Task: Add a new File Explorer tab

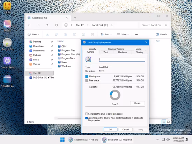Action: pyautogui.click(x=75, y=18)
